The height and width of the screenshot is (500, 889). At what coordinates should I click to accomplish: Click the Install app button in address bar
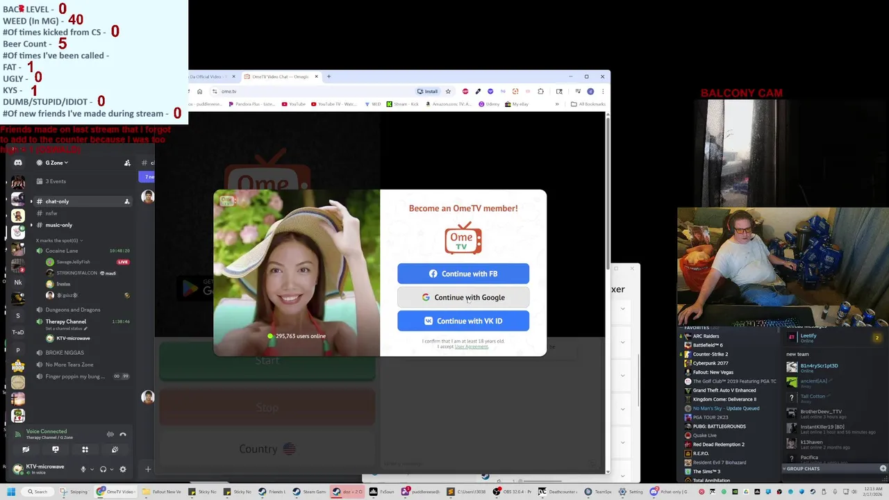pyautogui.click(x=427, y=91)
